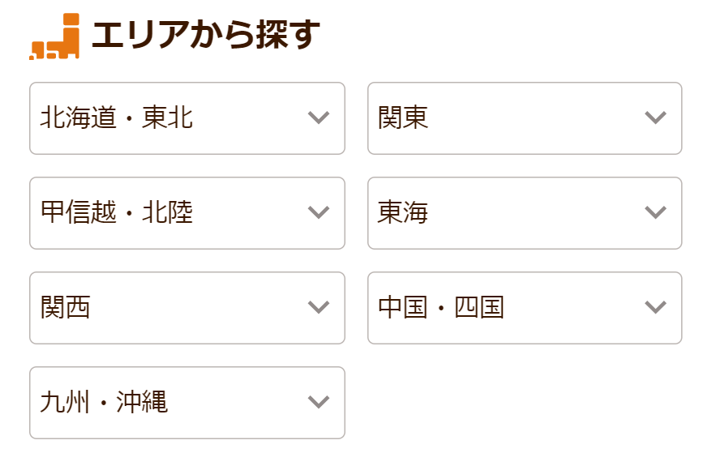Open the 中国・四国 area dropdown
This screenshot has width=712, height=453.
click(524, 308)
